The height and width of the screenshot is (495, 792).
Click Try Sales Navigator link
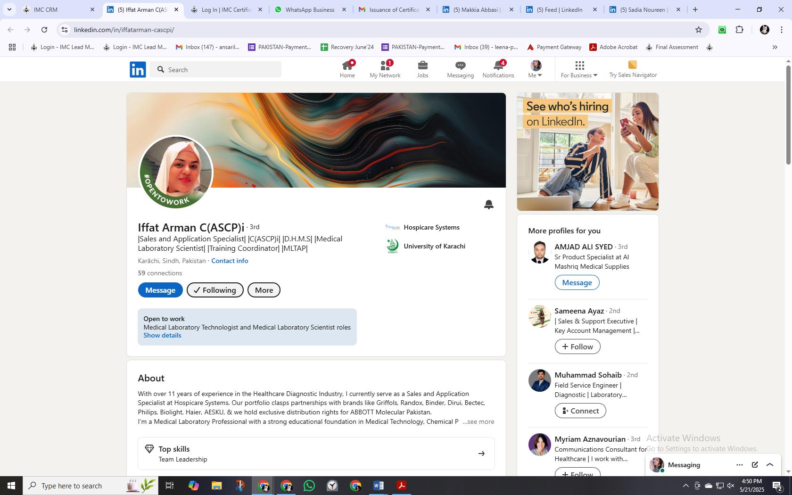633,69
